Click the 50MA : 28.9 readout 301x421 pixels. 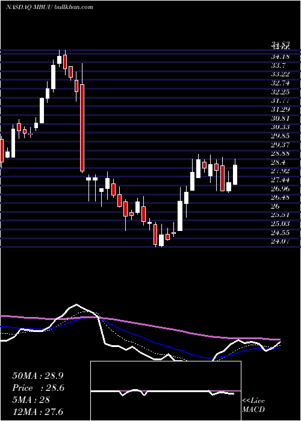[38, 376]
